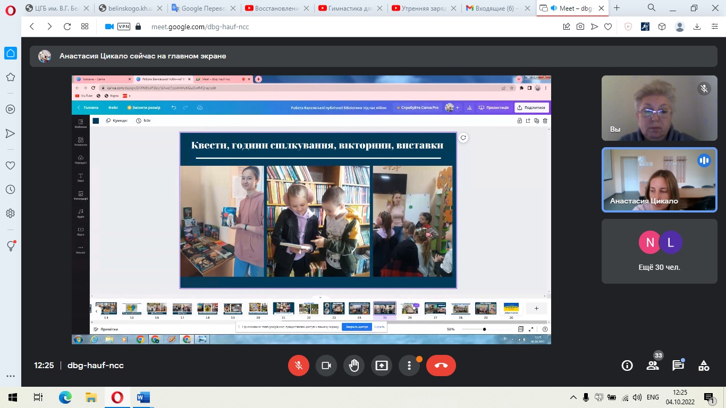Click the present screen icon
The width and height of the screenshot is (726, 408).
382,365
